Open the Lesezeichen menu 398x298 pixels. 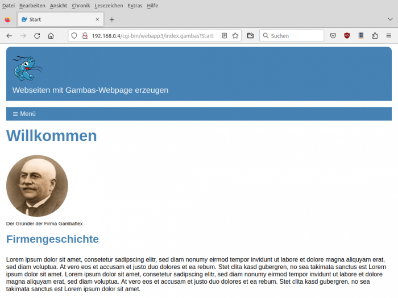[x=109, y=5]
